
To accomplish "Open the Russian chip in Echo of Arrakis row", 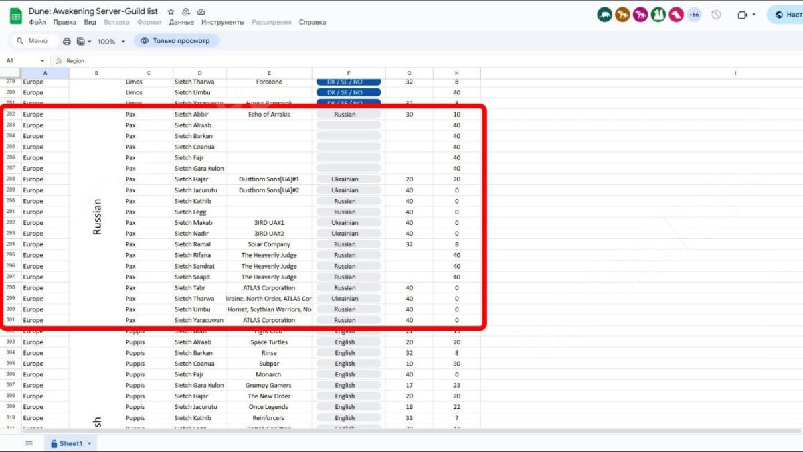I will (349, 115).
